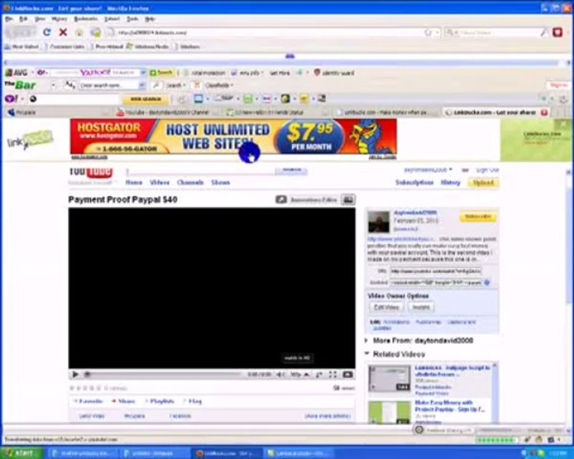This screenshot has width=574, height=459.
Task: Click the green 'The Bar' toolbar logo
Action: click(x=20, y=85)
